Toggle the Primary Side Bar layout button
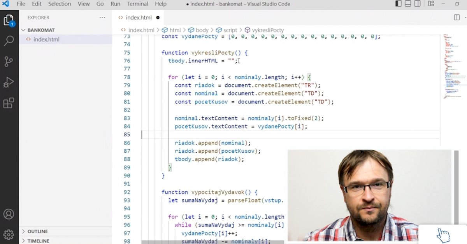The image size is (467, 244). [398, 4]
